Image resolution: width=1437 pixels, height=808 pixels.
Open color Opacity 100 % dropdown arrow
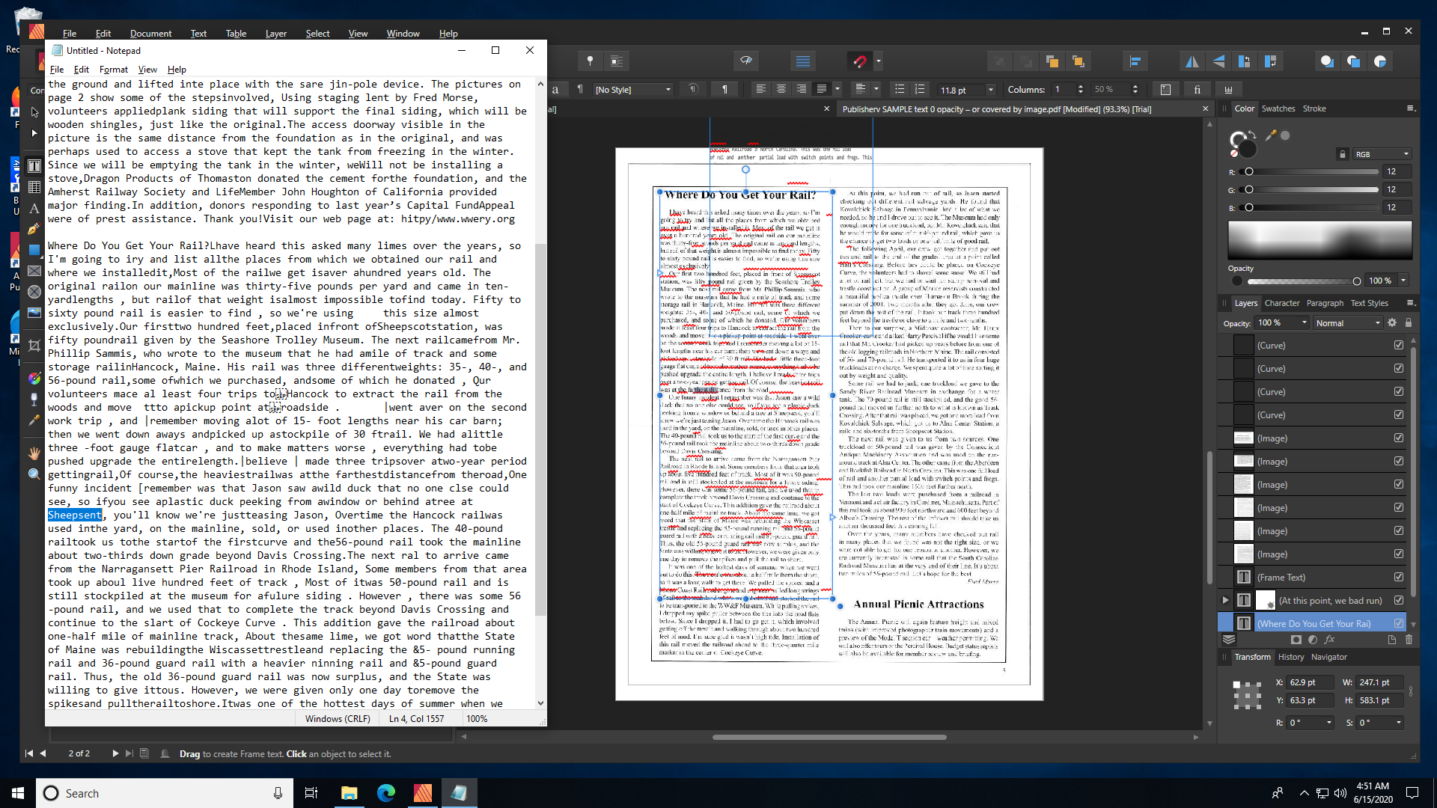[1403, 281]
